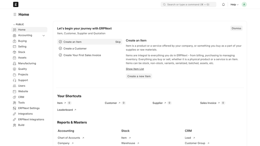Toggle Create Your First Sales Invoice checkmark
260x146 pixels.
click(x=60, y=55)
